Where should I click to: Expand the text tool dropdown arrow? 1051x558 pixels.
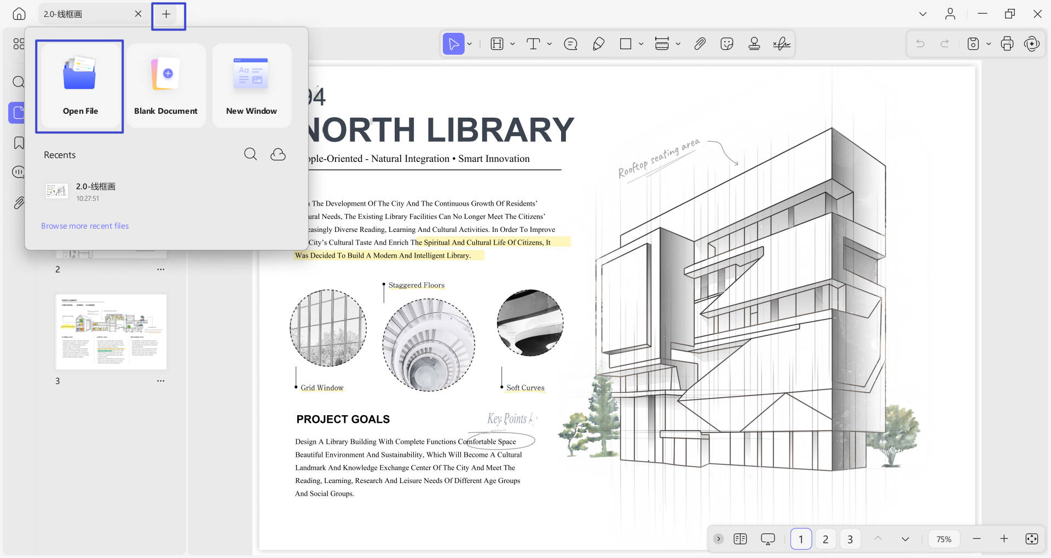coord(550,44)
